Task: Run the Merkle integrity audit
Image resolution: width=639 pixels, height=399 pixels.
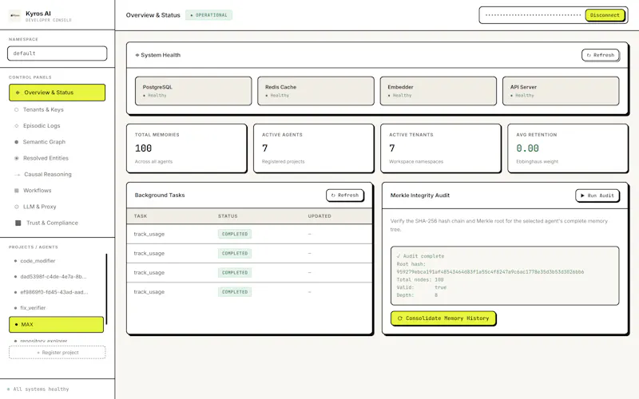Action: point(597,196)
